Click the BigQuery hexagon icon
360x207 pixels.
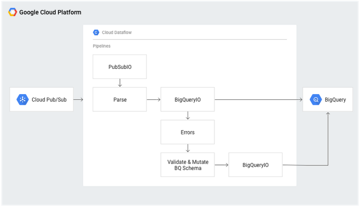coord(316,99)
